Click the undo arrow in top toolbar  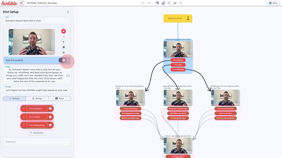[143, 3]
